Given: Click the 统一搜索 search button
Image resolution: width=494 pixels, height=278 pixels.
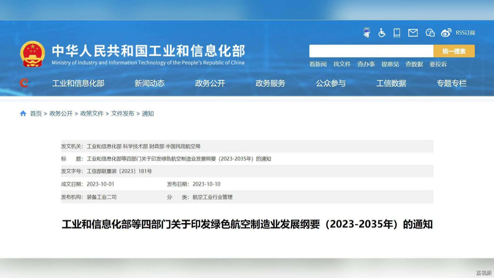Looking at the screenshot, I should coord(454,51).
